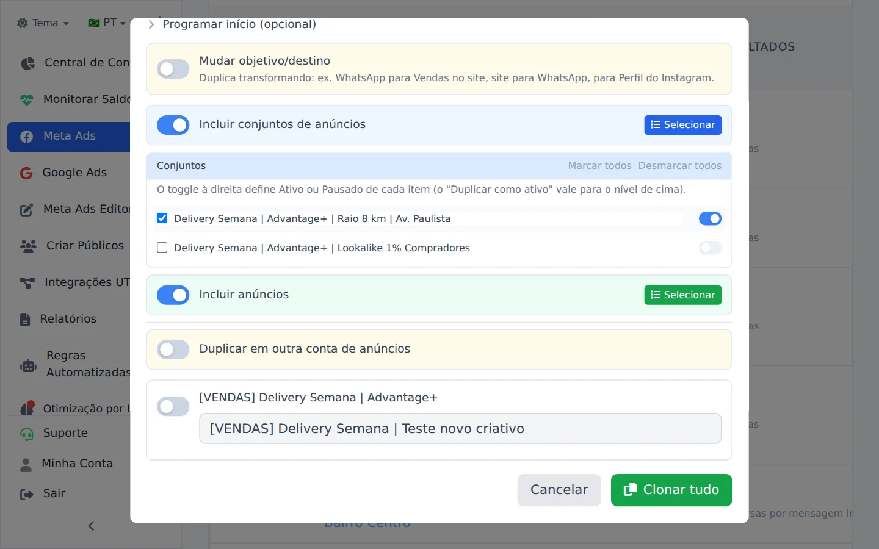
Task: Click the Meta Ads Facebook icon
Action: click(x=26, y=137)
